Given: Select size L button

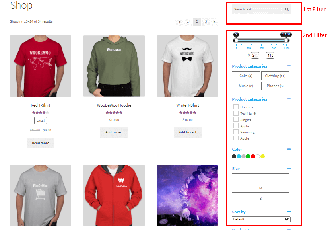Looking at the screenshot, I should tap(260, 178).
